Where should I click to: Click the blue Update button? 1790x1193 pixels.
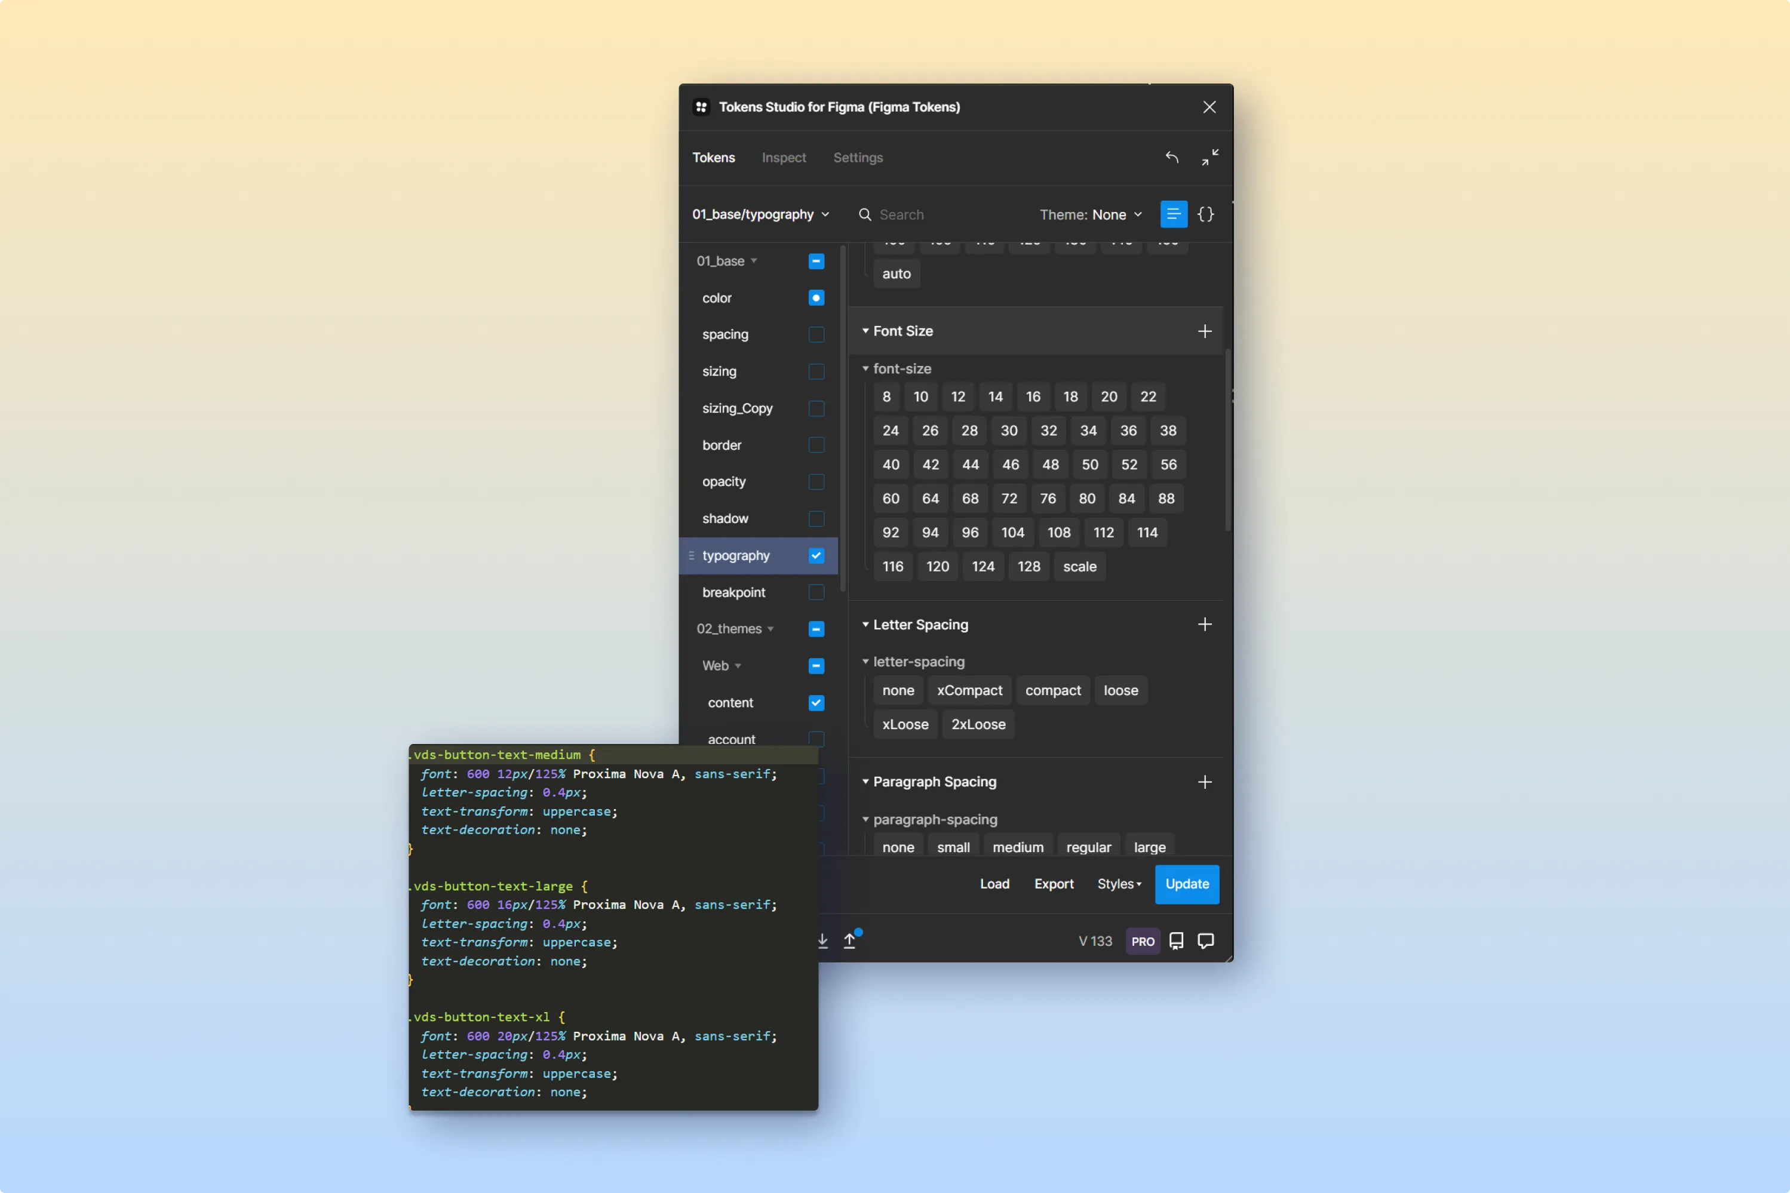click(1187, 884)
